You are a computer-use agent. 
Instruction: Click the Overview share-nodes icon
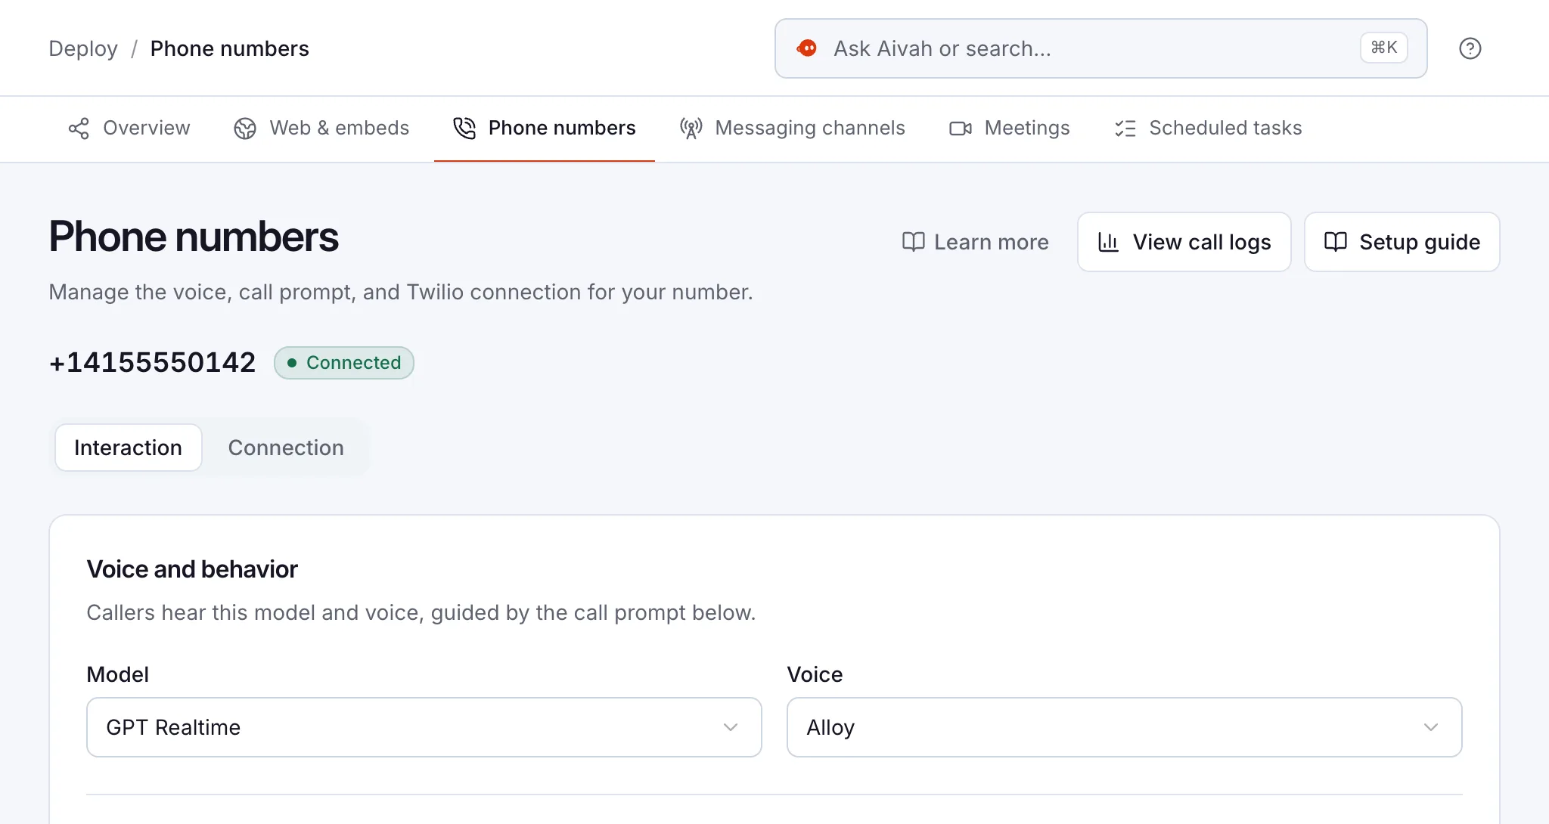pyautogui.click(x=79, y=129)
